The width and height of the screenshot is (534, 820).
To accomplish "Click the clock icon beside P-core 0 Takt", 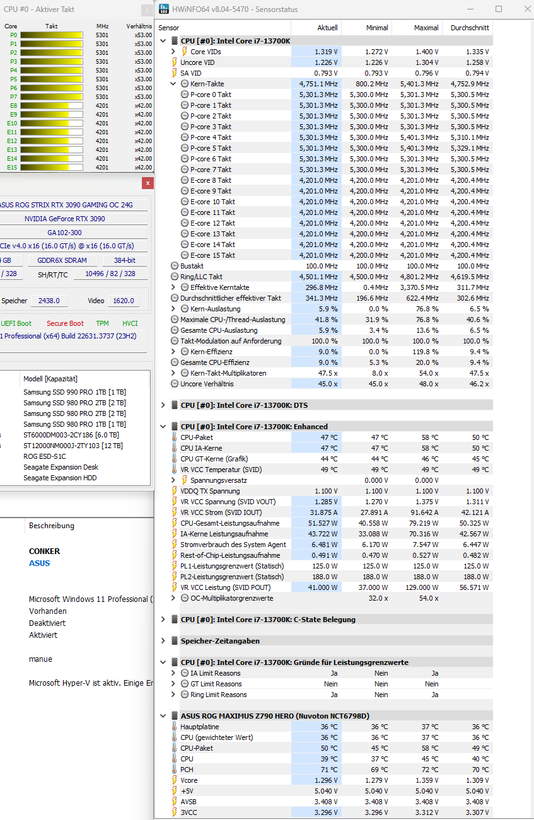I will pos(185,95).
